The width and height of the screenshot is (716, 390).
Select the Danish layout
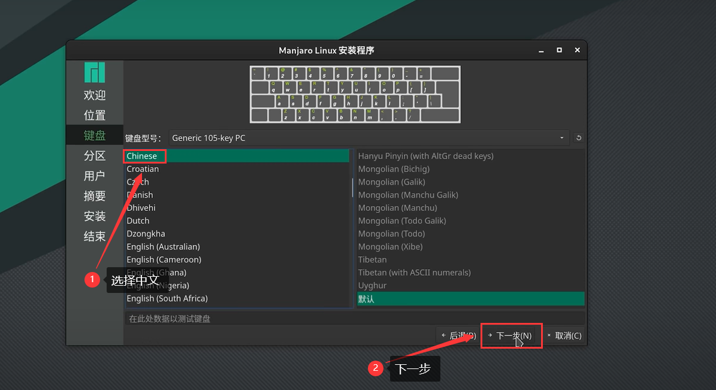point(237,195)
